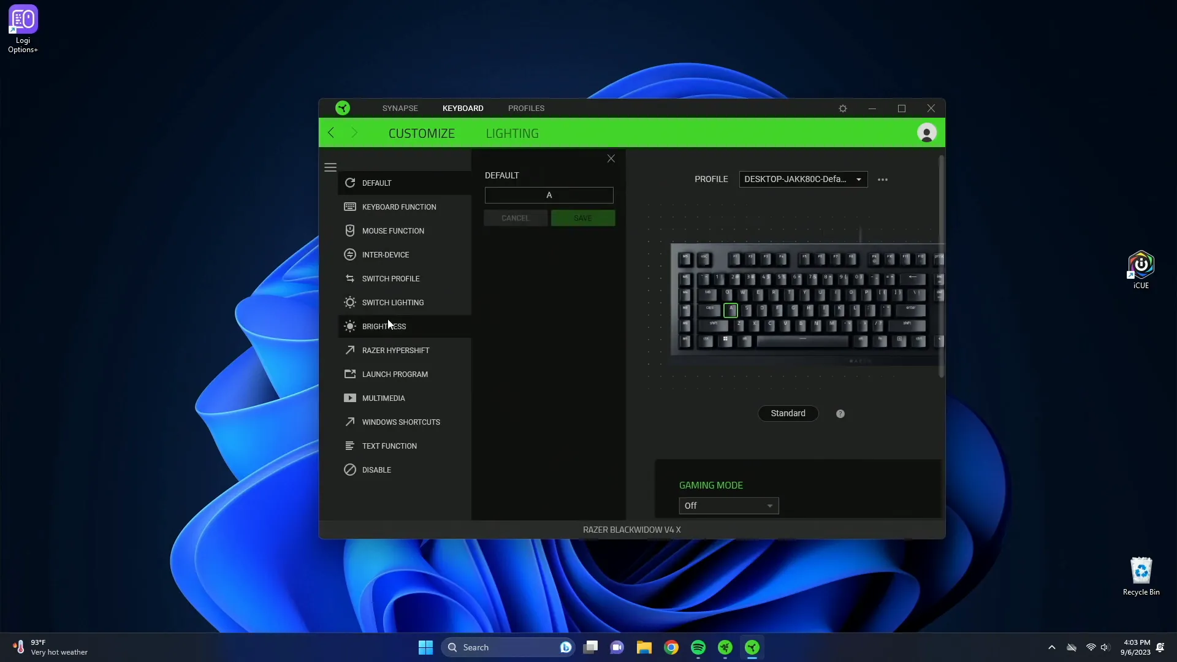Choose the Launch Program icon
Image resolution: width=1177 pixels, height=662 pixels.
click(x=350, y=374)
